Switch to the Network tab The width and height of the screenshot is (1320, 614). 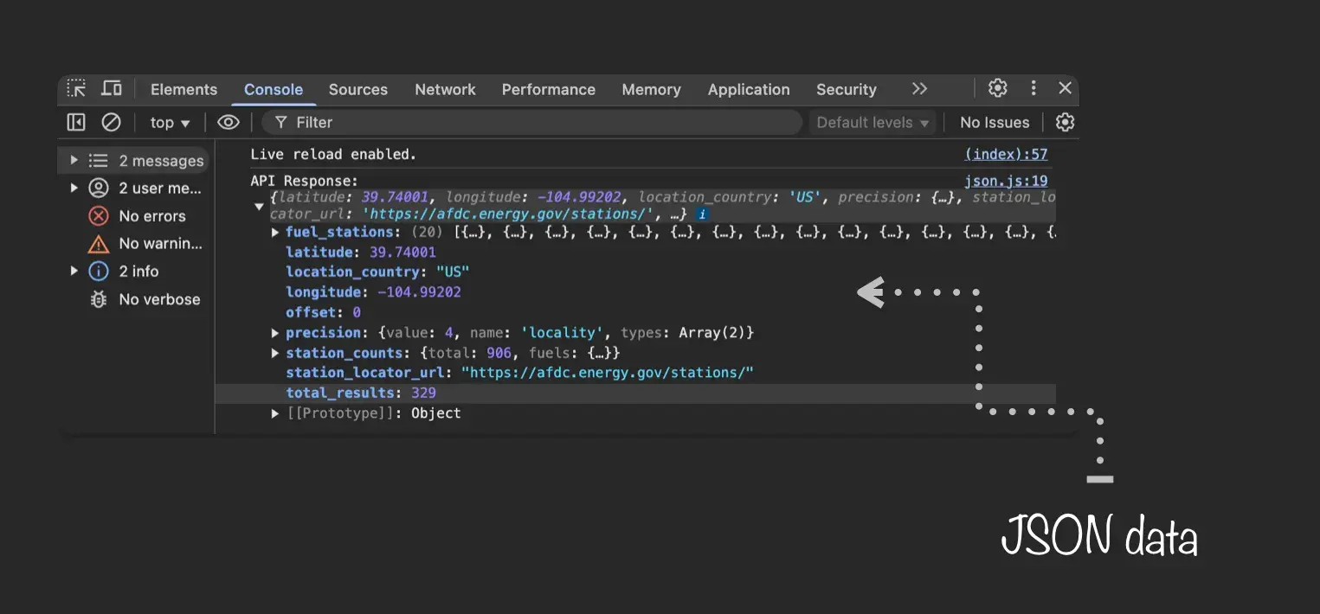445,90
